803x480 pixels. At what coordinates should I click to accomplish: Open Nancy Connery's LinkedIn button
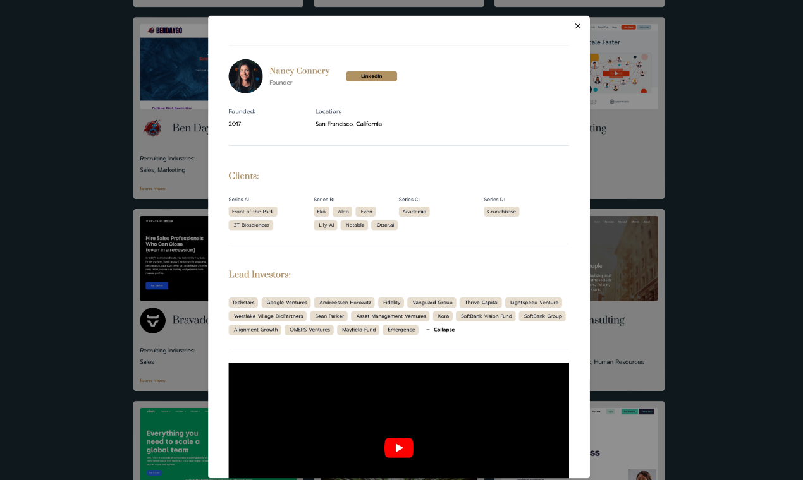[371, 76]
